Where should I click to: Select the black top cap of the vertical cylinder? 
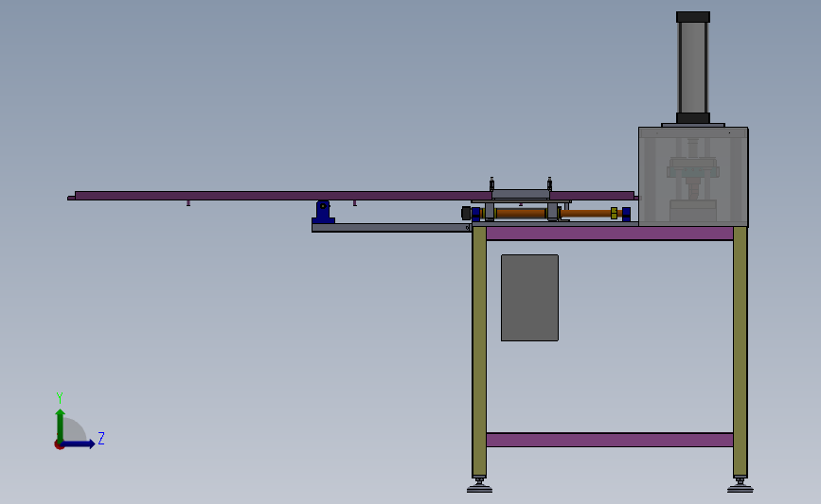point(693,17)
